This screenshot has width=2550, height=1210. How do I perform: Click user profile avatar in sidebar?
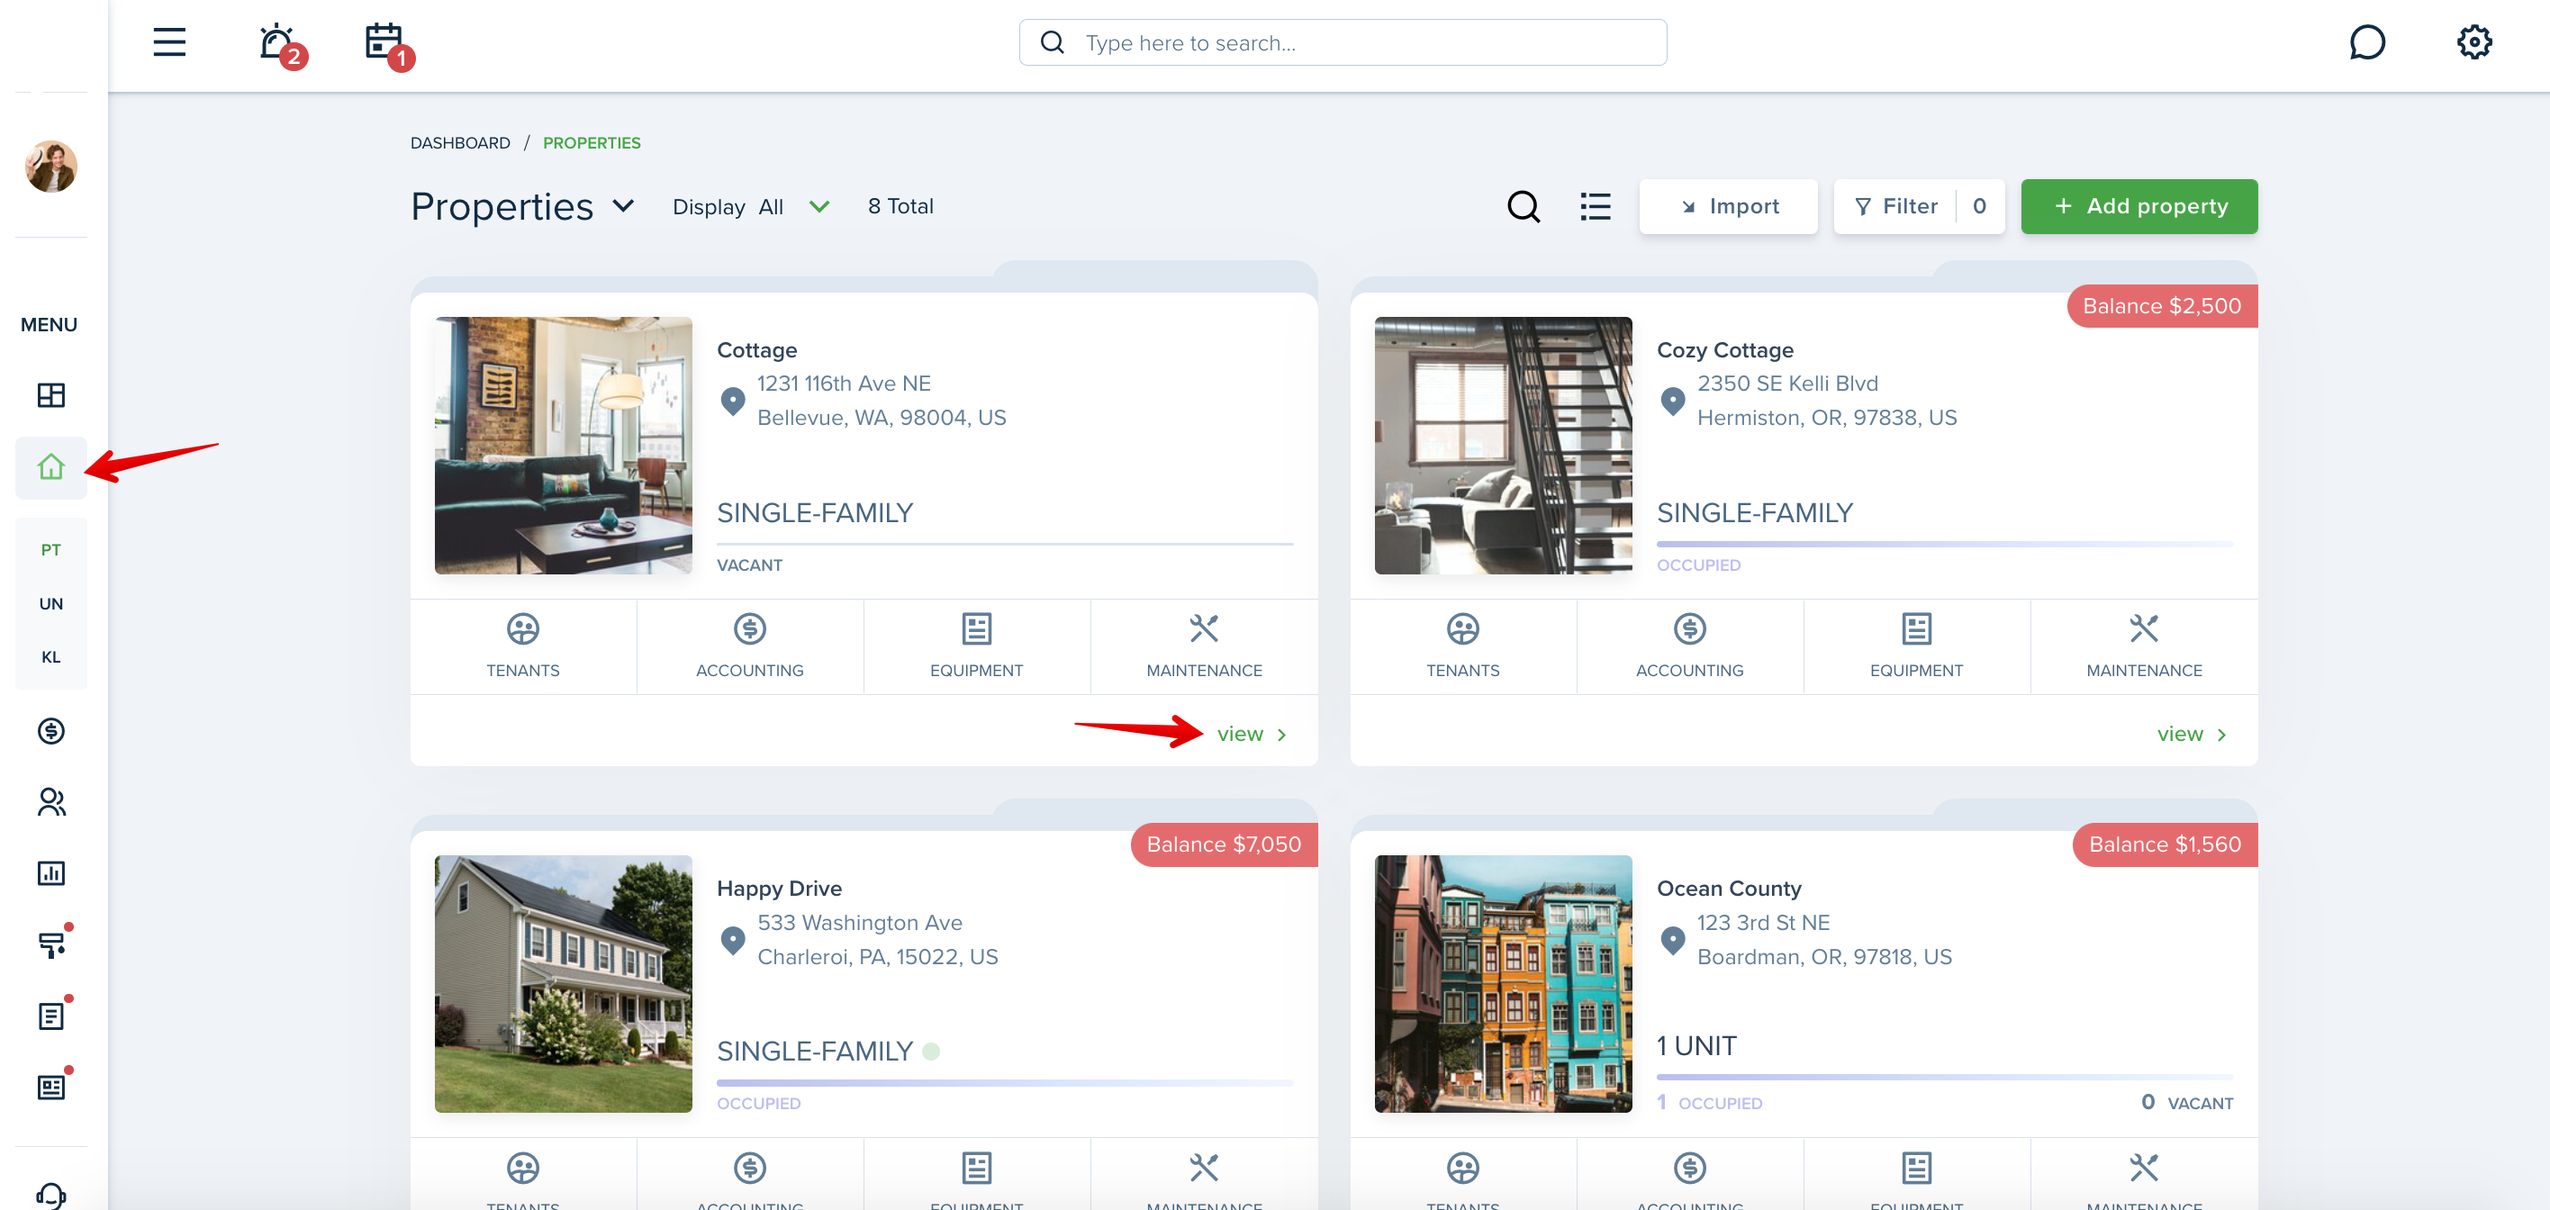pyautogui.click(x=50, y=167)
